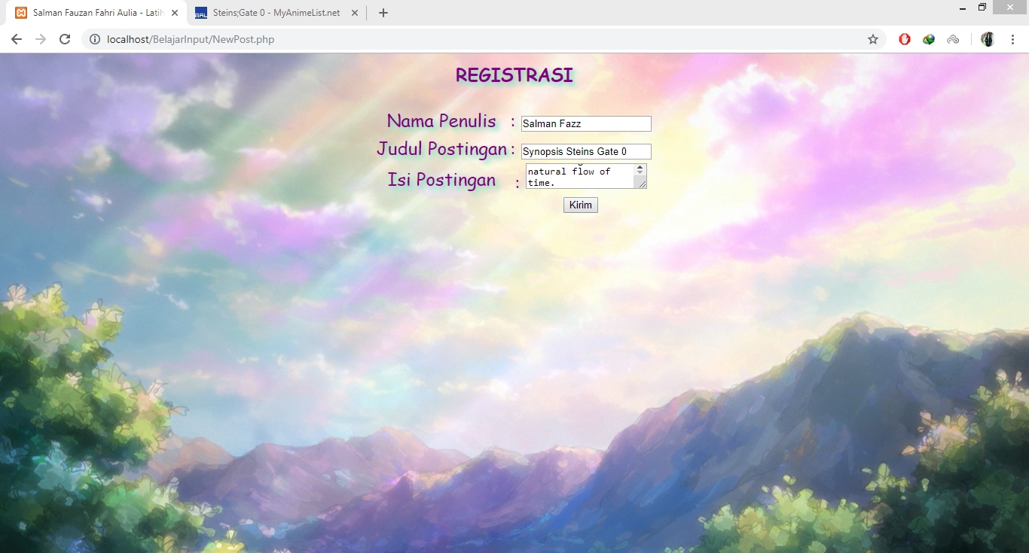The width and height of the screenshot is (1029, 553).
Task: Click the Judul Postingan label
Action: (x=441, y=149)
